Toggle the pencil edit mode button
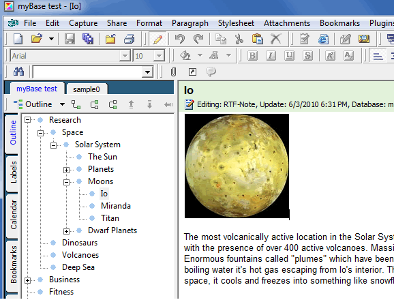Image resolution: width=394 pixels, height=300 pixels. pos(157,39)
